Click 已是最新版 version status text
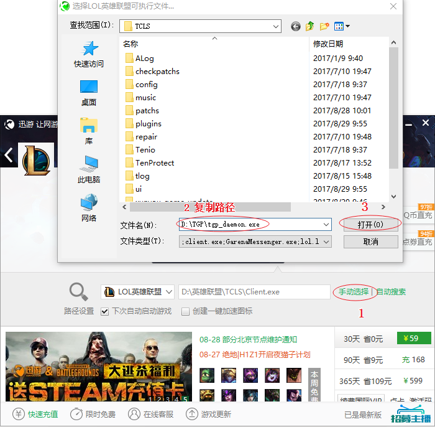The image size is (435, 427). [x=363, y=415]
